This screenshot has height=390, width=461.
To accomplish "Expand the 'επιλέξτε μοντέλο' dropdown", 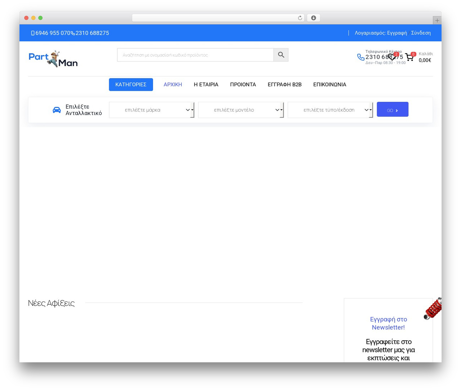I will pos(241,110).
